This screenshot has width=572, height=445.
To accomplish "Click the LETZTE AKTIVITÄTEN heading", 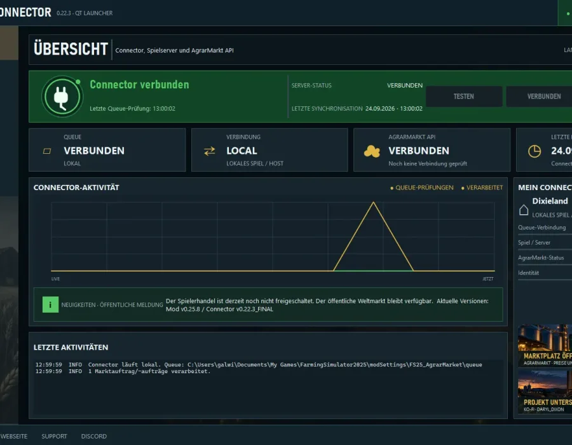I will click(71, 347).
